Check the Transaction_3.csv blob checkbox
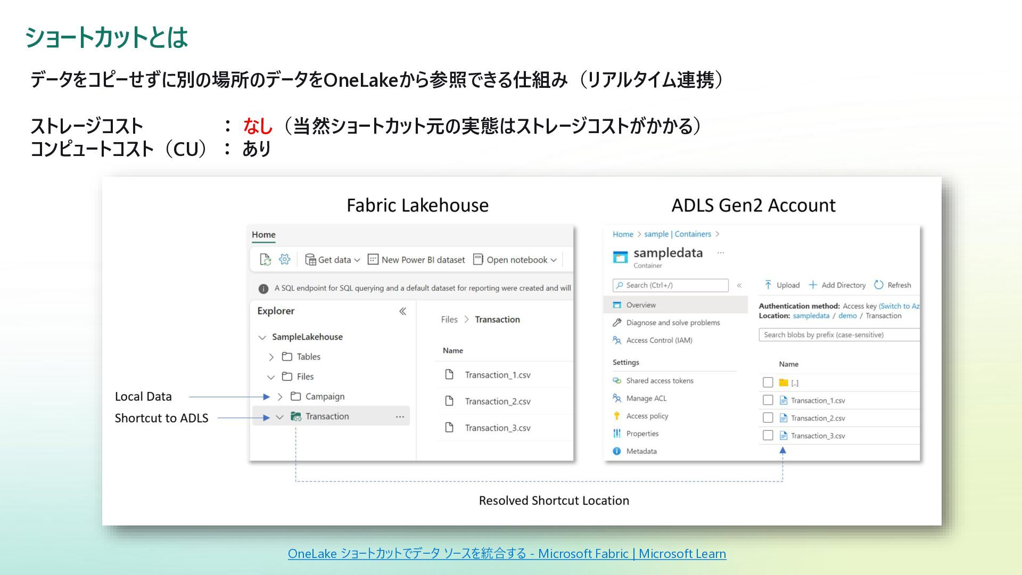The image size is (1022, 575). (768, 435)
